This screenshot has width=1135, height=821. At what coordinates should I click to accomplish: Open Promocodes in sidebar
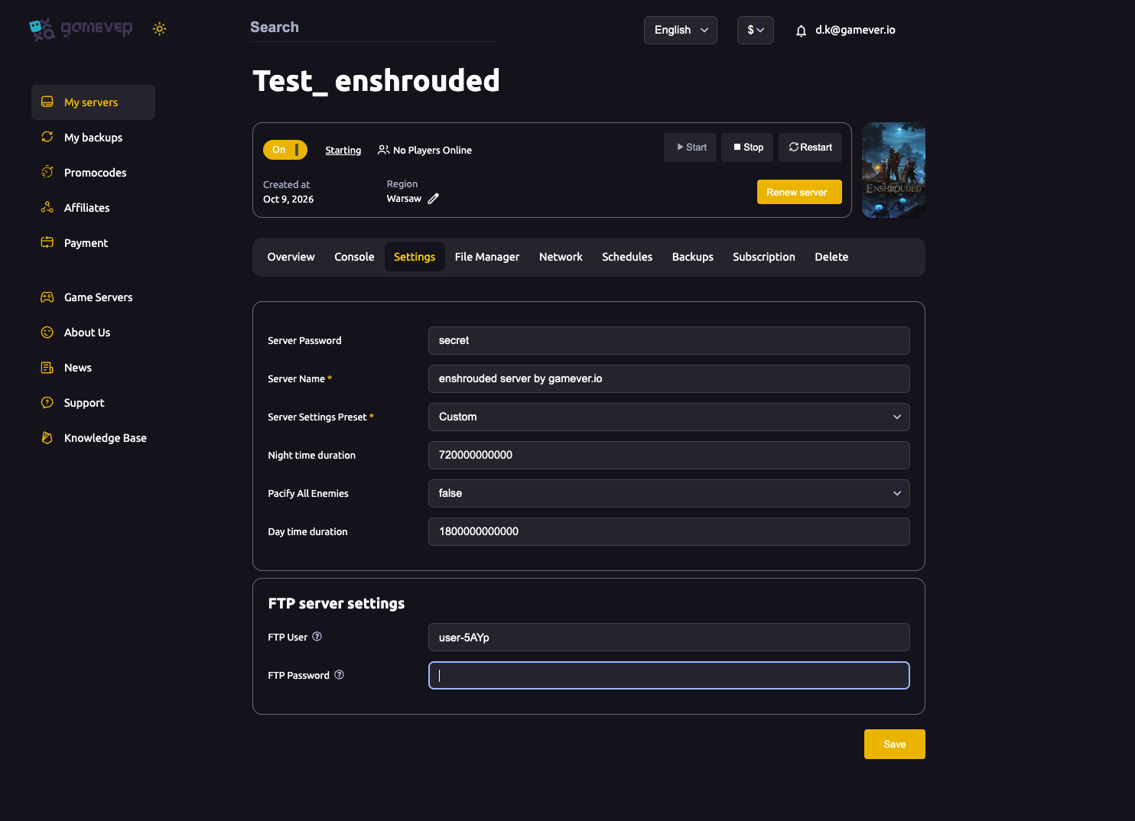(93, 173)
